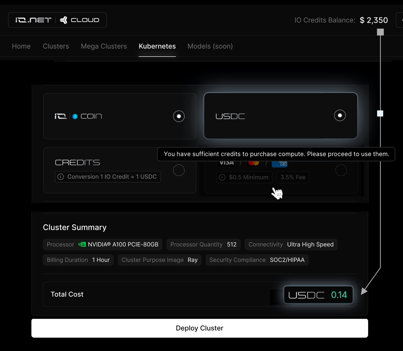Click the USDC 0.14 total cost box
The height and width of the screenshot is (351, 403).
(318, 295)
